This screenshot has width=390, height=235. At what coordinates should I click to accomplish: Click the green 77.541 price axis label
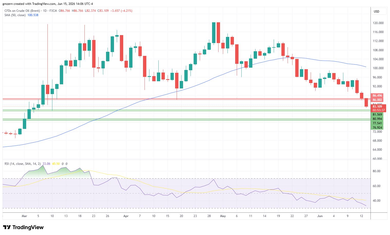point(377,123)
